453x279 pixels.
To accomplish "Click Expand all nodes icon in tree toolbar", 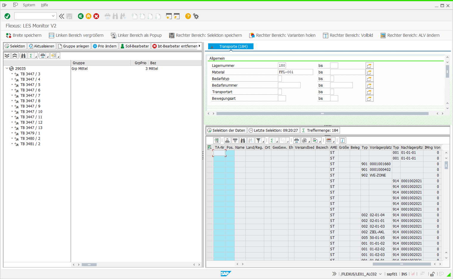I will tap(7, 56).
